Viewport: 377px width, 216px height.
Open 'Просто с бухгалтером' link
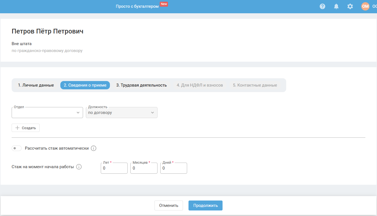point(137,6)
